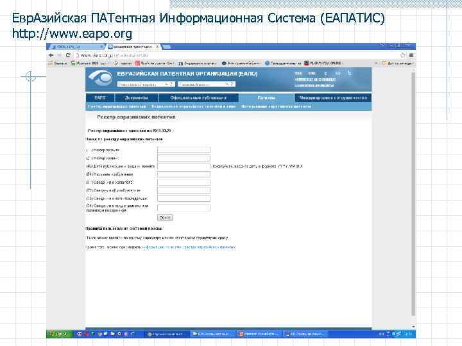Click the Номер патента input field

pyautogui.click(x=184, y=150)
